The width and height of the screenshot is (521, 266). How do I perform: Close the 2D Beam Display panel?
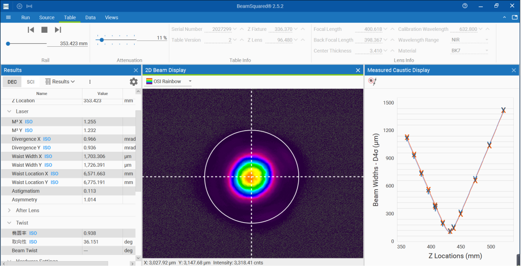[x=358, y=70]
